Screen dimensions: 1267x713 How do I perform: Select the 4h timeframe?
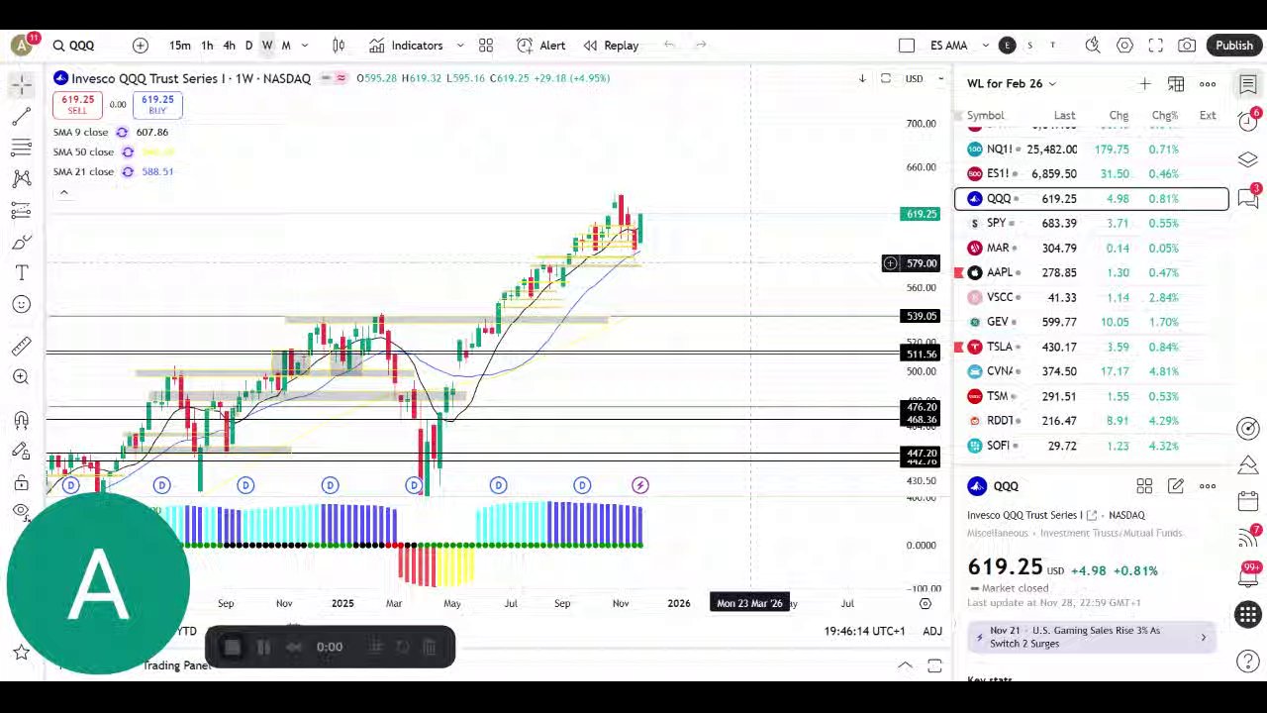(229, 46)
